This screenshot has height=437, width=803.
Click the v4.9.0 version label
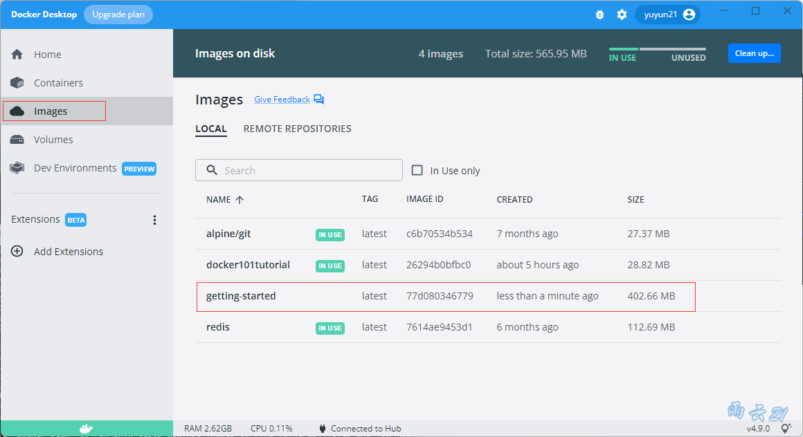click(x=759, y=428)
